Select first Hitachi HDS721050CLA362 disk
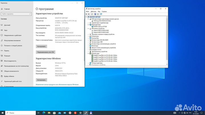The width and height of the screenshot is (205, 115). click(101, 30)
